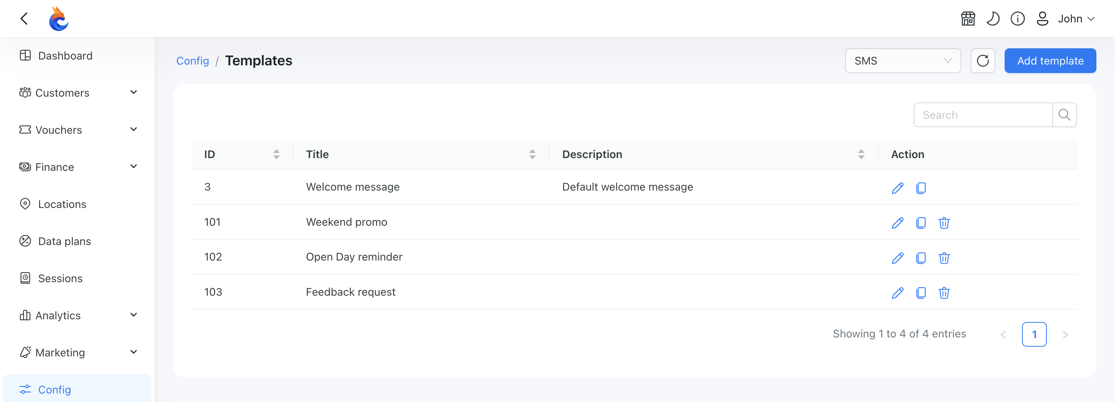Go to next page arrow
The image size is (1115, 402).
pyautogui.click(x=1065, y=335)
